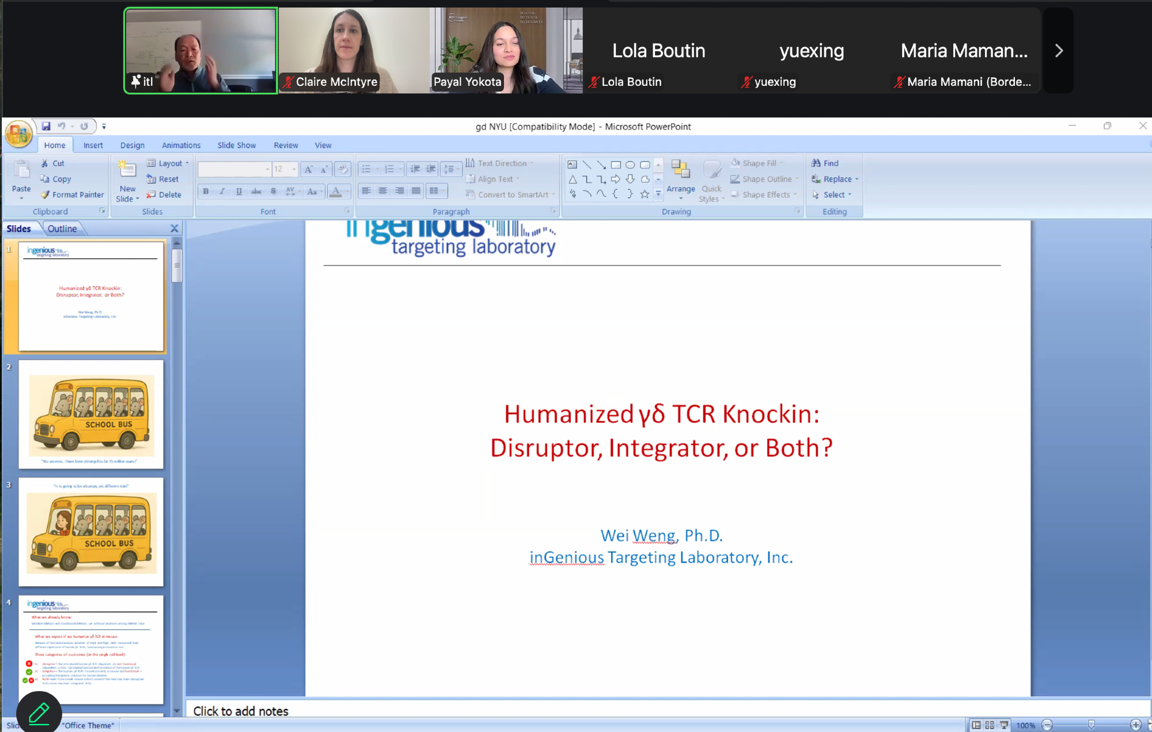Viewport: 1152px width, 732px height.
Task: Select the rectangle shape in Drawing gallery
Action: click(616, 165)
